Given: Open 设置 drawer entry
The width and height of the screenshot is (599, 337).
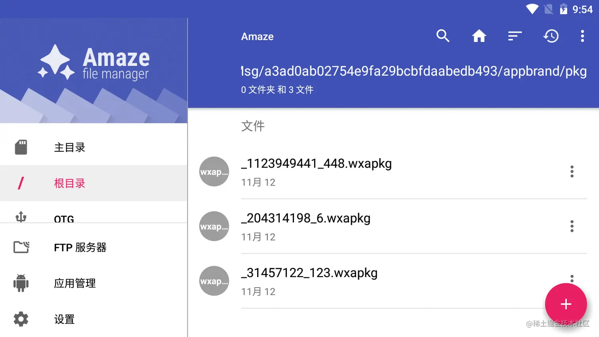Looking at the screenshot, I should 93,319.
